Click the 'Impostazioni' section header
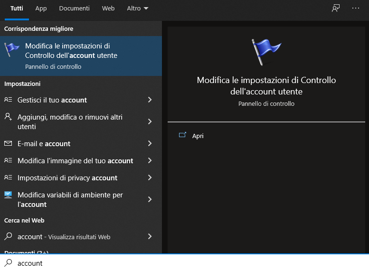The width and height of the screenshot is (369, 270). [x=22, y=84]
